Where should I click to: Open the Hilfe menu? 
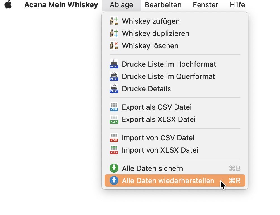(x=237, y=5)
